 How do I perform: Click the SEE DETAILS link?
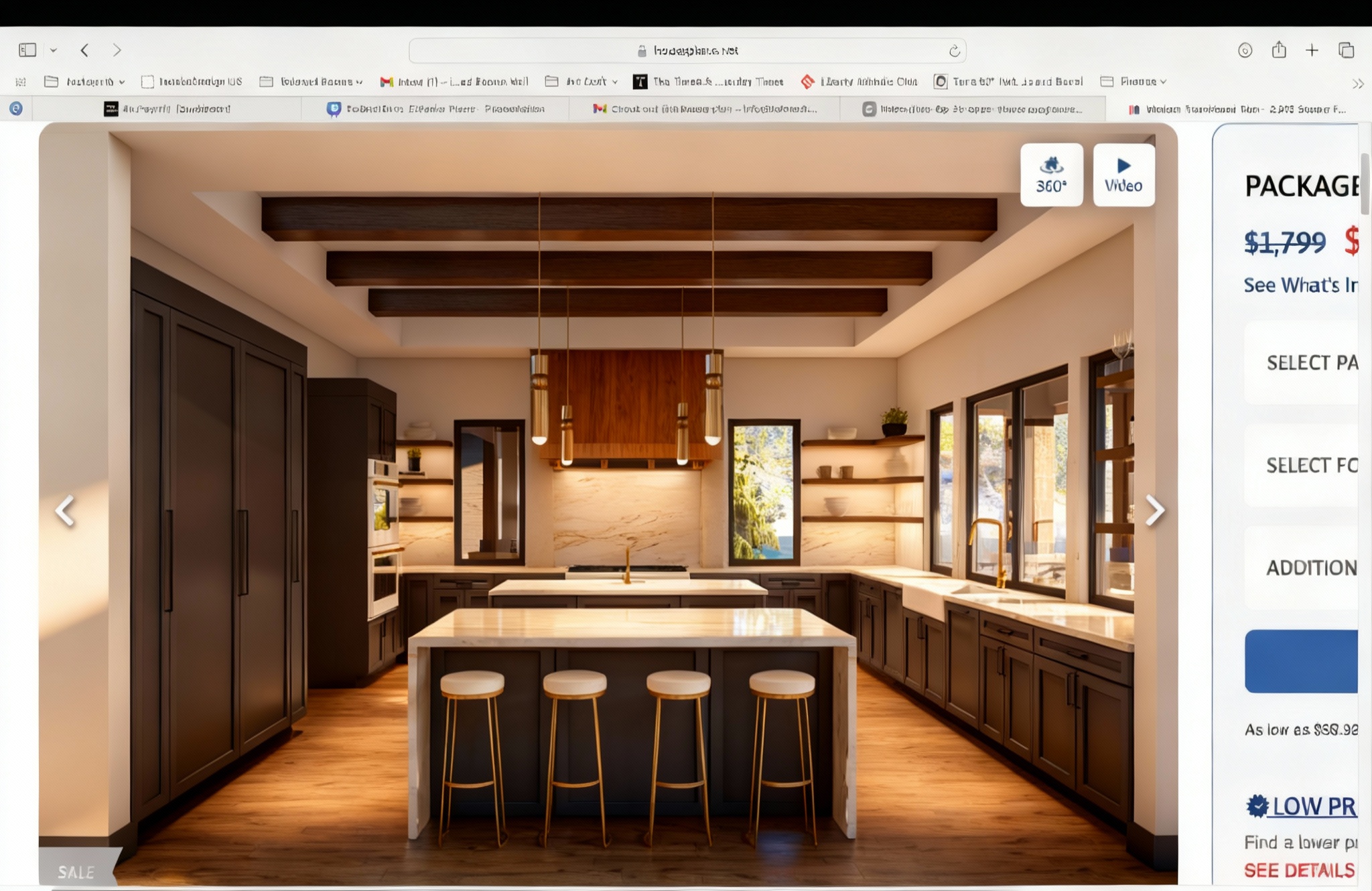[x=1298, y=870]
